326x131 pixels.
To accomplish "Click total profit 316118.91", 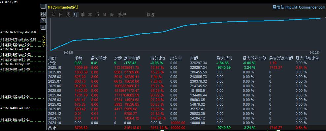I will click(x=133, y=128).
